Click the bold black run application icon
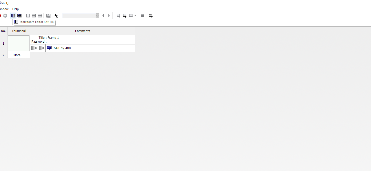 (125, 16)
